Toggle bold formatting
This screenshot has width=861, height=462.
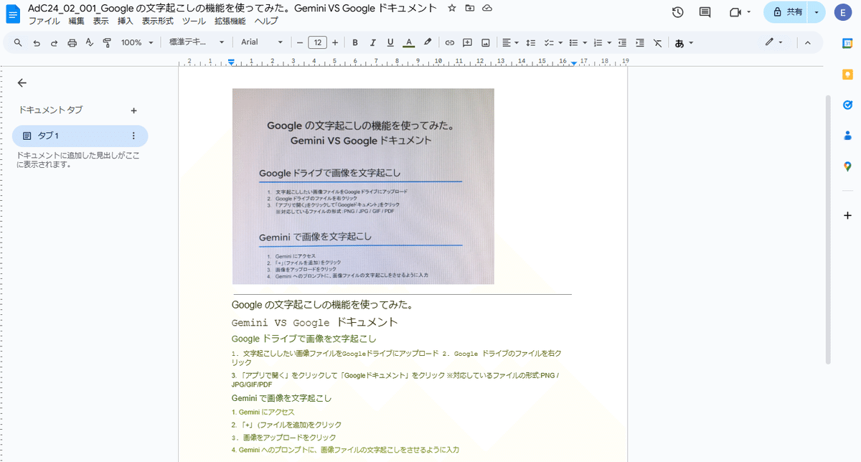pos(354,42)
